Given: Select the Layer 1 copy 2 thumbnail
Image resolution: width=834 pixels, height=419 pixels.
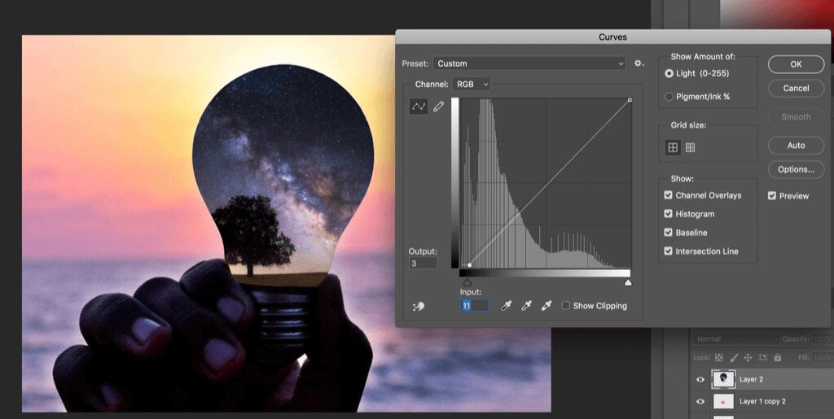Looking at the screenshot, I should (x=723, y=401).
